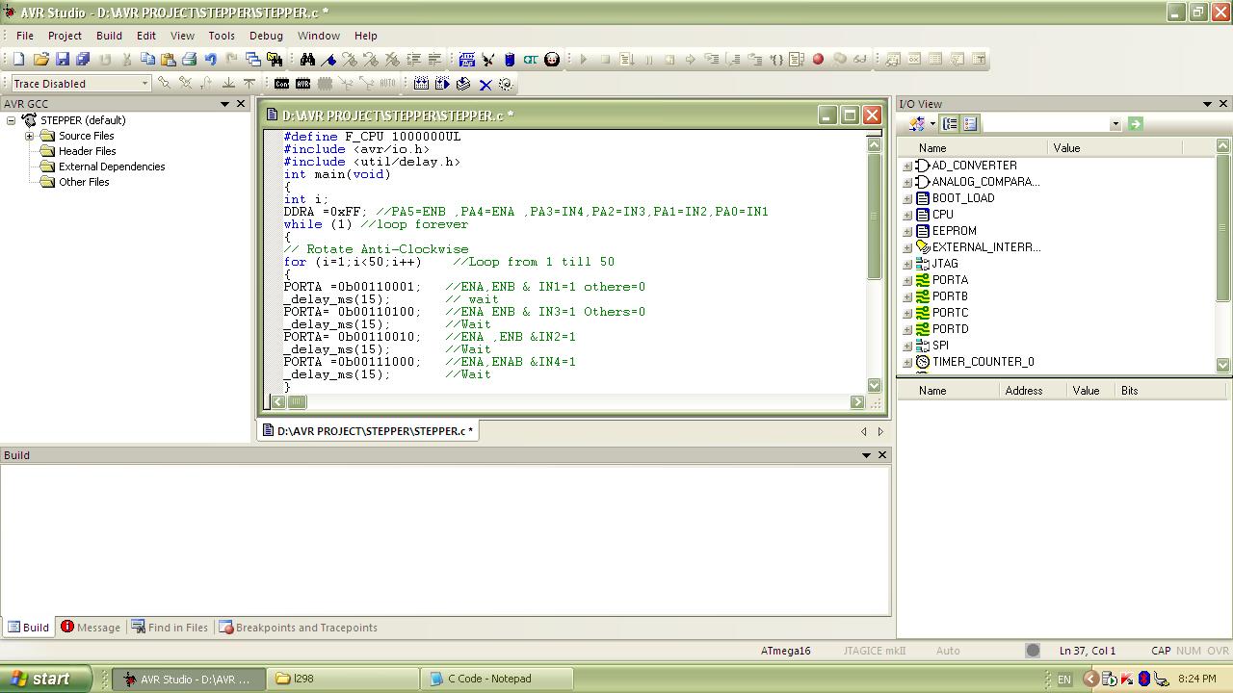Click the Clean blue X icon

point(485,85)
